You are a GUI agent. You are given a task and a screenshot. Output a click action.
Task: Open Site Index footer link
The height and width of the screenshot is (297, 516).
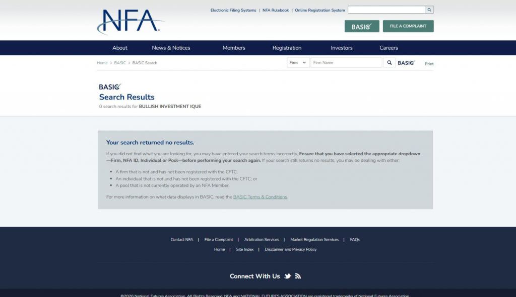point(245,249)
